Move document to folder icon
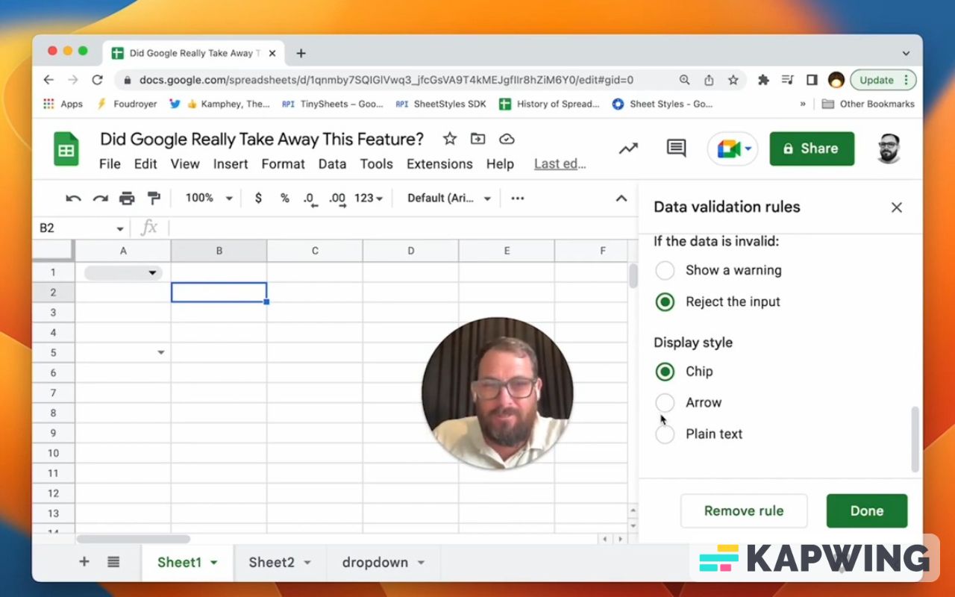955x597 pixels. [477, 139]
